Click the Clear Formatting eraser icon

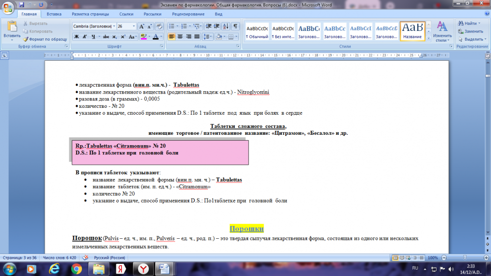160,26
